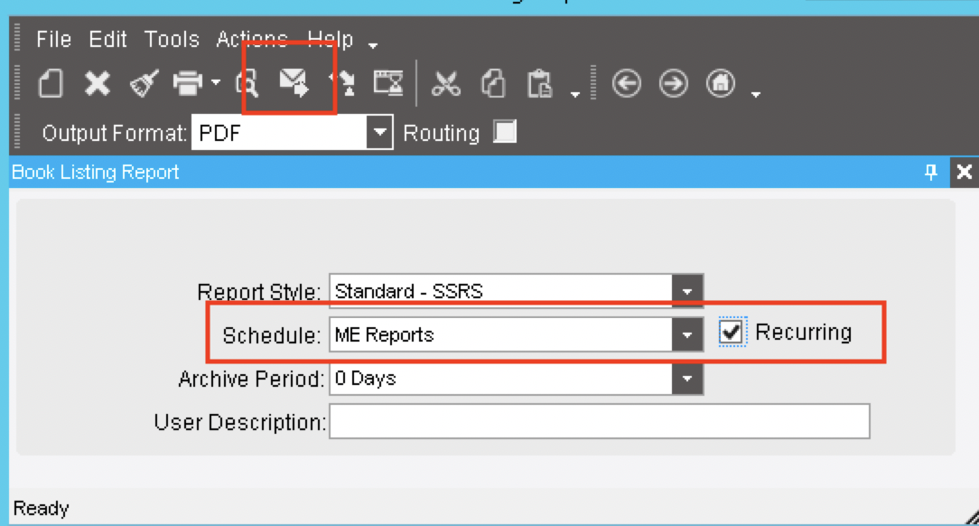Click the New document toolbar icon
Image resolution: width=979 pixels, height=526 pixels.
(51, 84)
